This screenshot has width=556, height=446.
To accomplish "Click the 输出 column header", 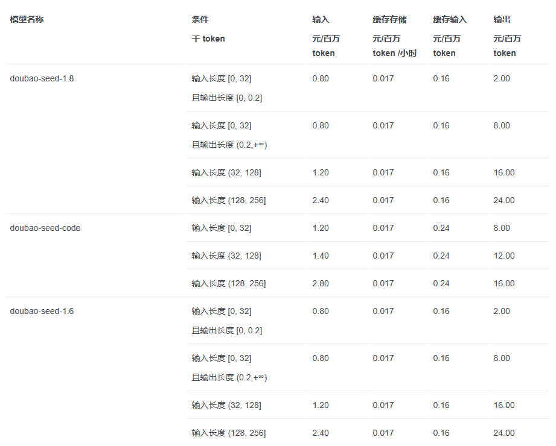I will [x=502, y=19].
